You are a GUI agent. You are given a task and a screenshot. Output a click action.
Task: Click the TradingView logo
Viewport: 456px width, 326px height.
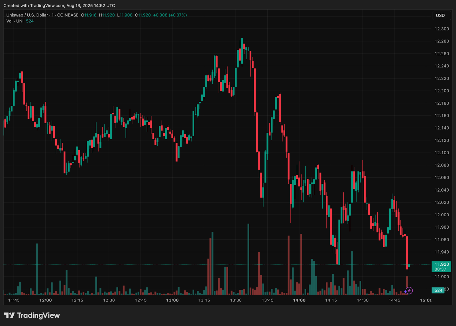(x=32, y=315)
